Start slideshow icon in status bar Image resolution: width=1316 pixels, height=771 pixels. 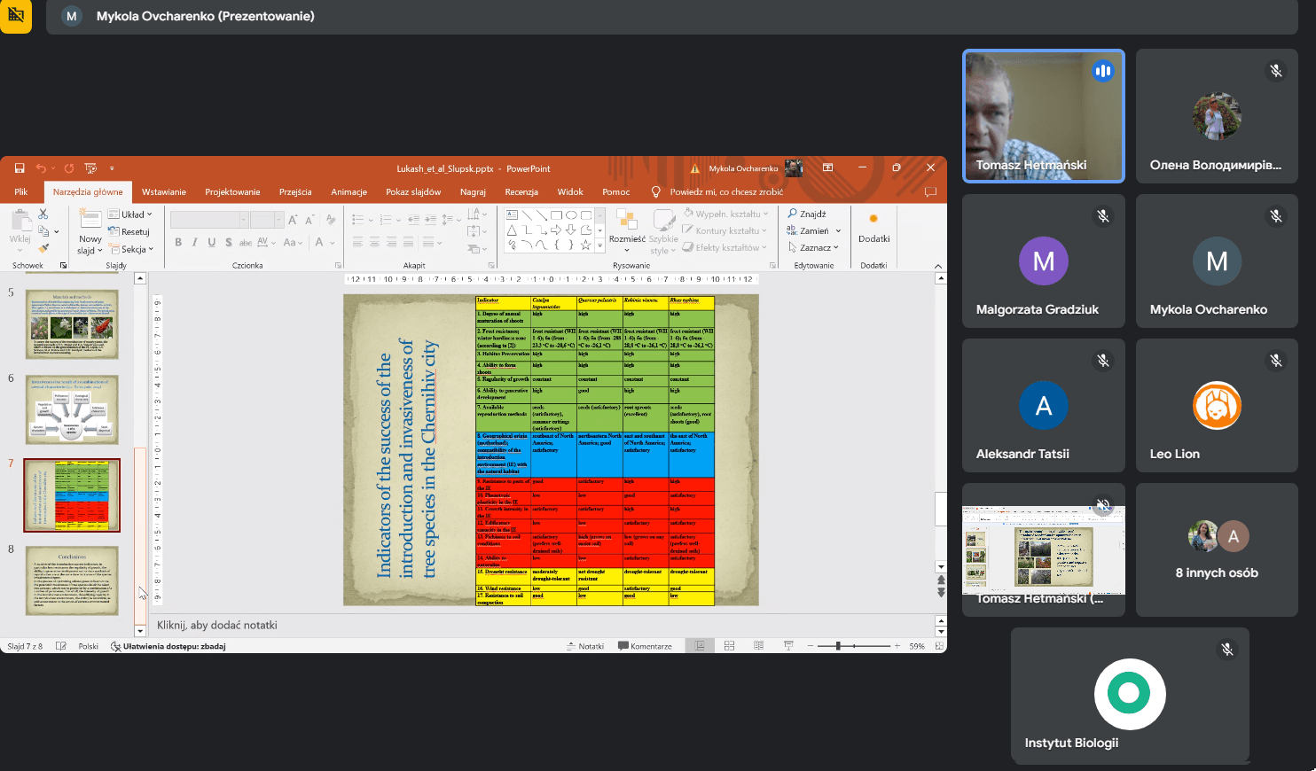pyautogui.click(x=787, y=646)
